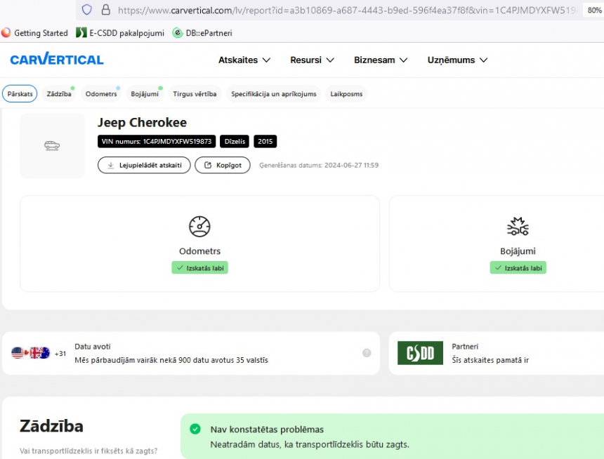The image size is (604, 459).
Task: Click the Nav konstatētas problēmas message
Action: [x=267, y=430]
